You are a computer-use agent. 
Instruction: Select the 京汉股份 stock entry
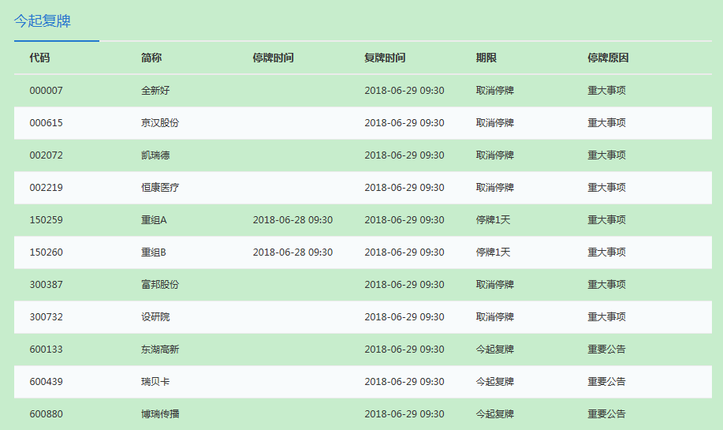tap(160, 123)
